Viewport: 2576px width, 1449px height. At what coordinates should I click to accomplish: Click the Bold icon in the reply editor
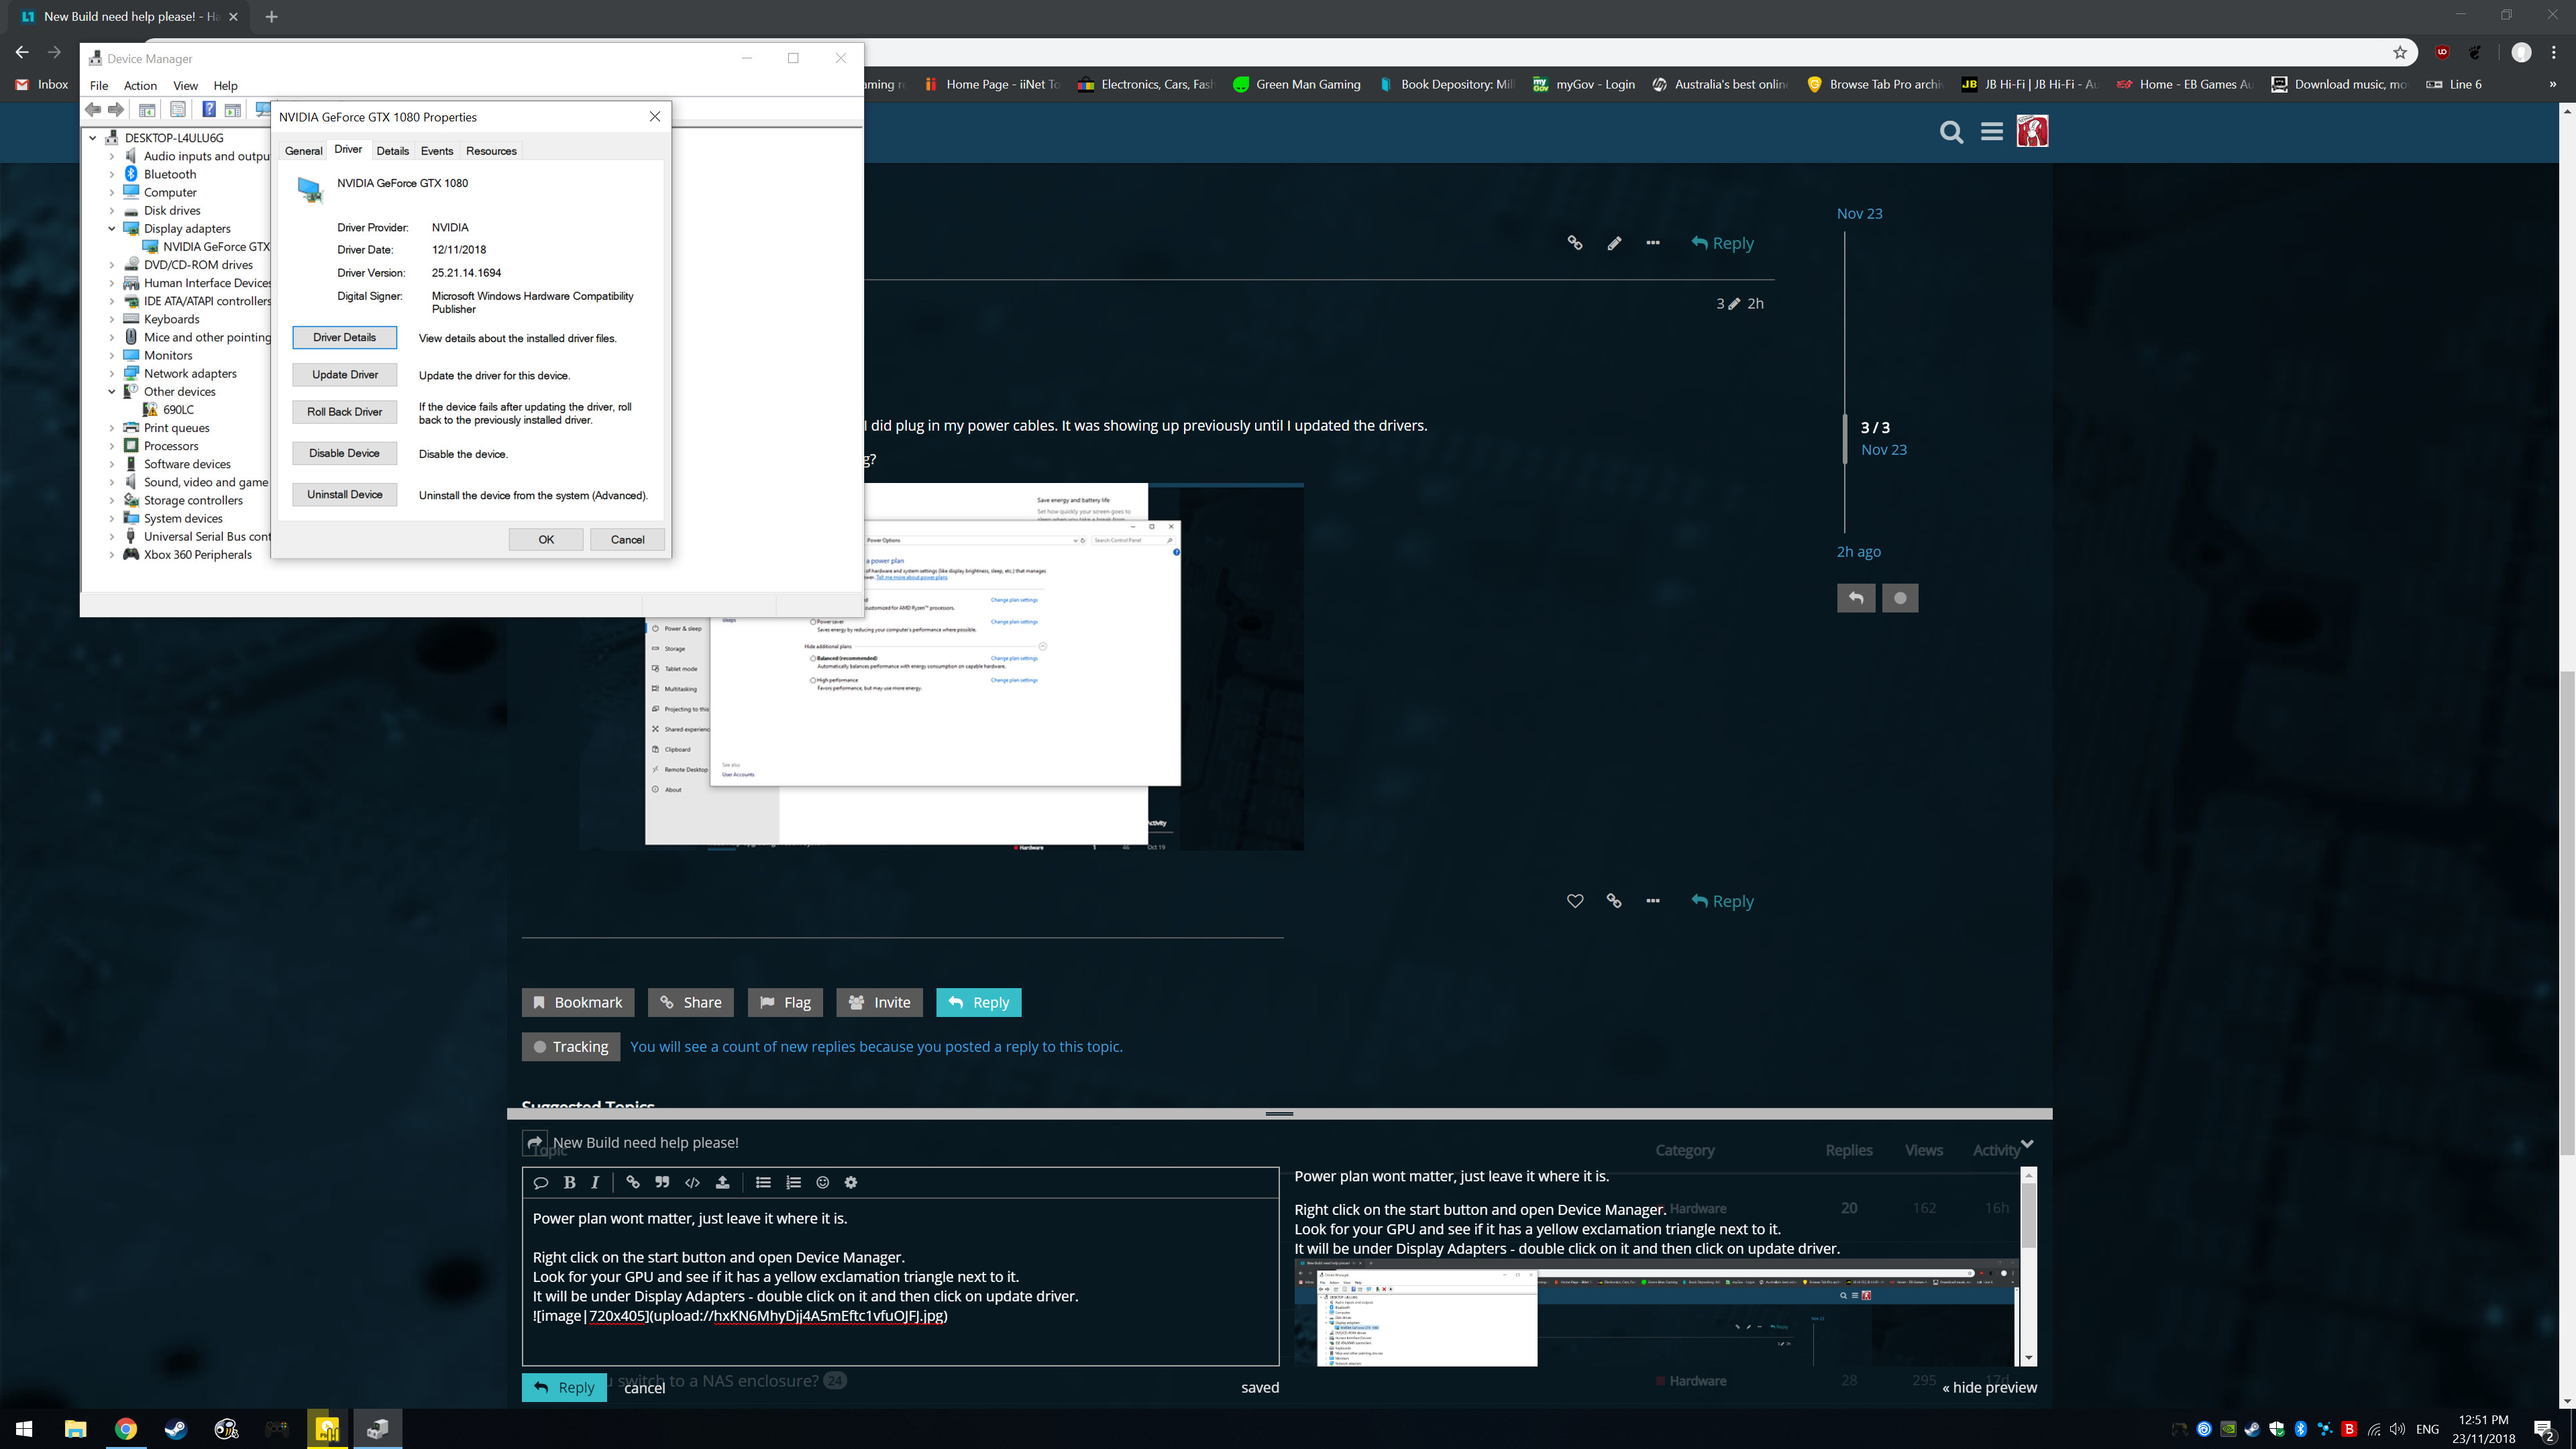pyautogui.click(x=569, y=1182)
